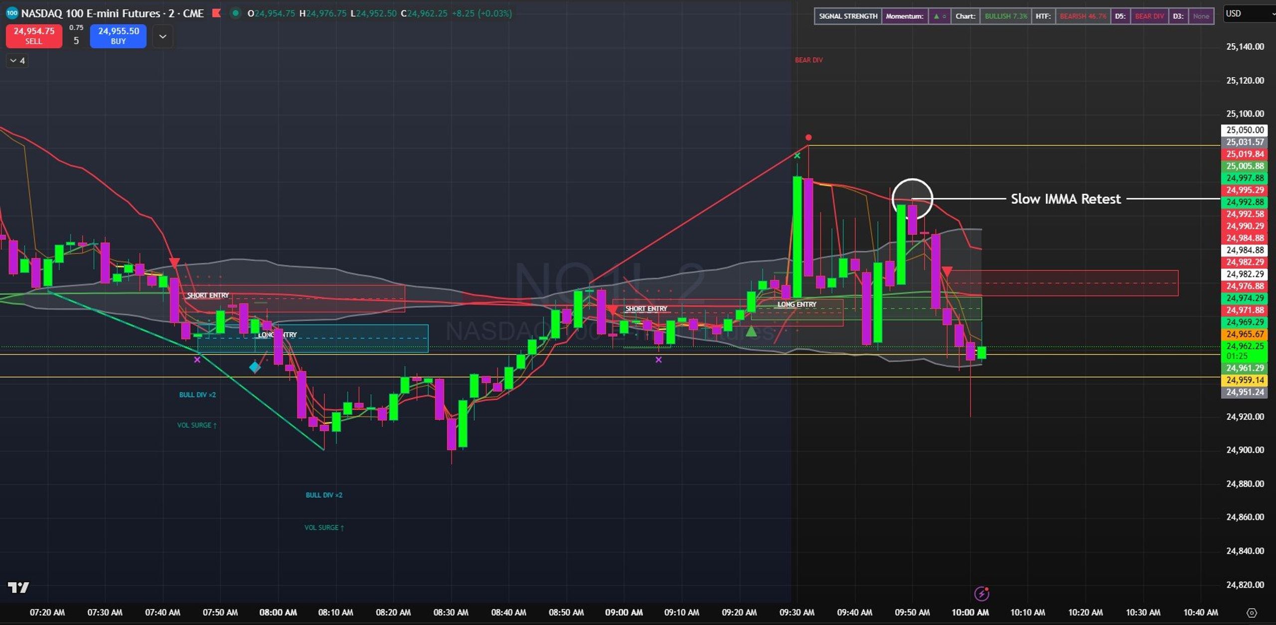Screen dimensions: 1276x625
Task: Click the SIGNAL STRENGTH header cell
Action: 848,16
